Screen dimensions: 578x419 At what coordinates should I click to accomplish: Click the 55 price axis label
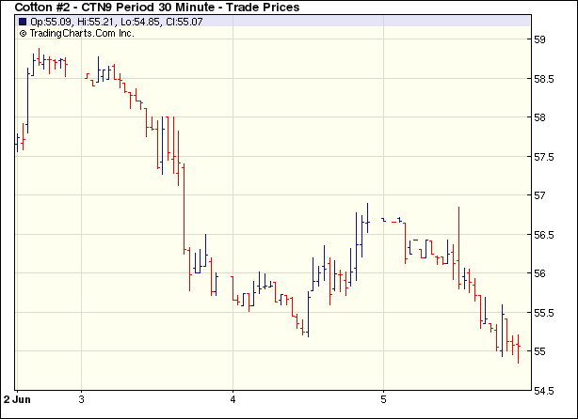click(540, 351)
